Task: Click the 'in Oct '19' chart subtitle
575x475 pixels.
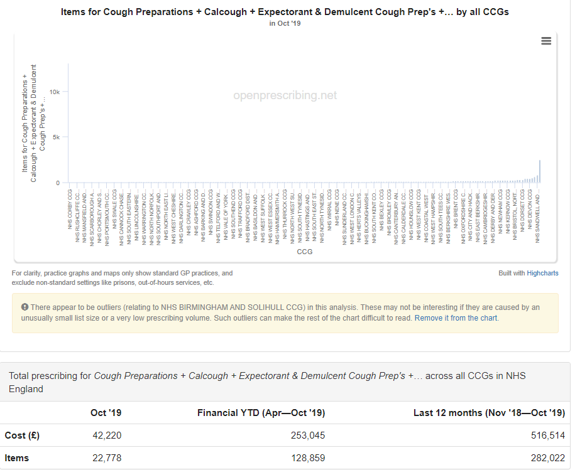Action: [x=285, y=23]
